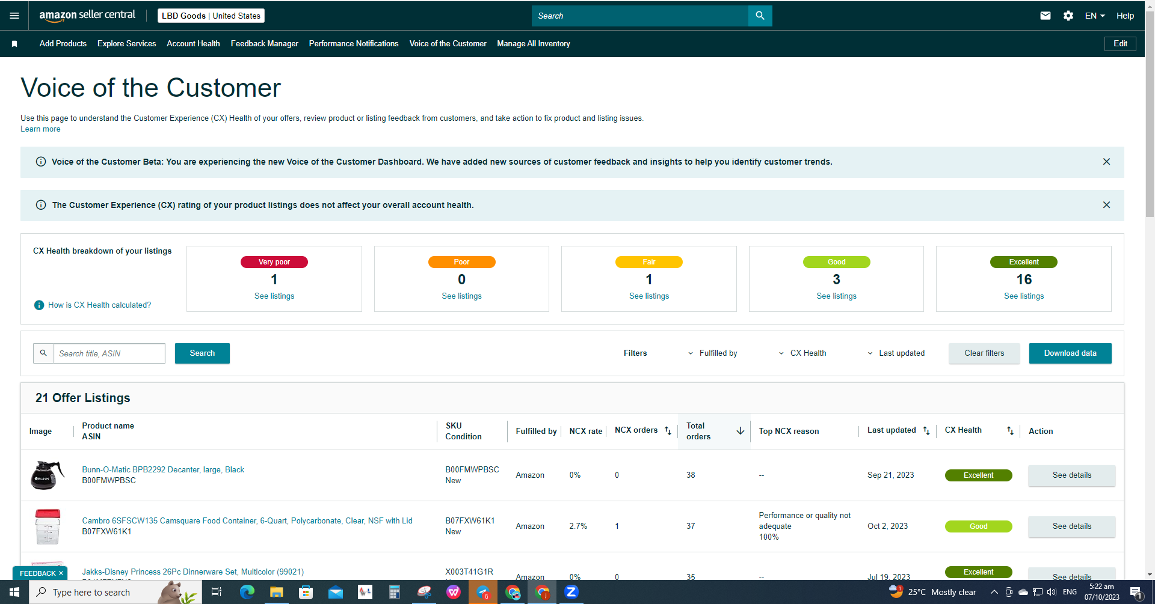1155x604 pixels.
Task: Open Performance Notifications
Action: (x=354, y=44)
